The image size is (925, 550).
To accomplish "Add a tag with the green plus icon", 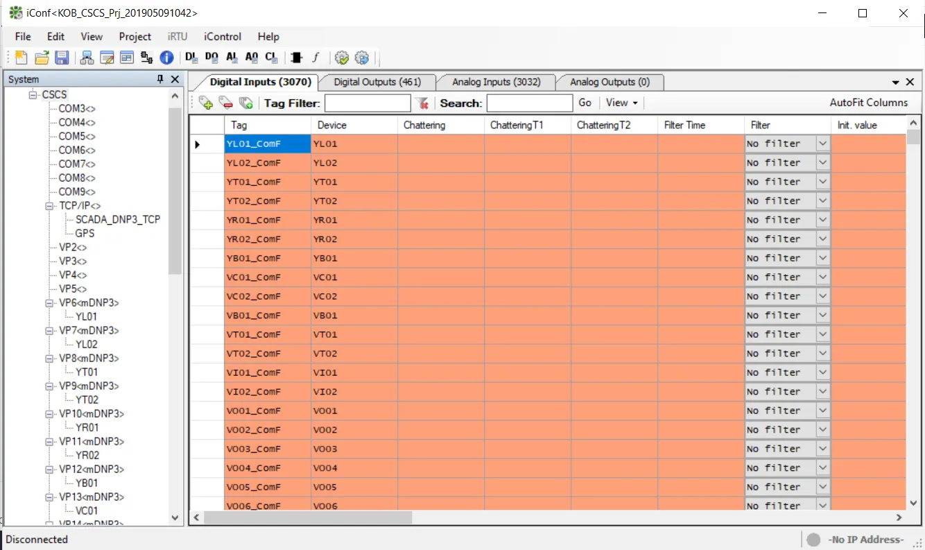I will point(206,103).
